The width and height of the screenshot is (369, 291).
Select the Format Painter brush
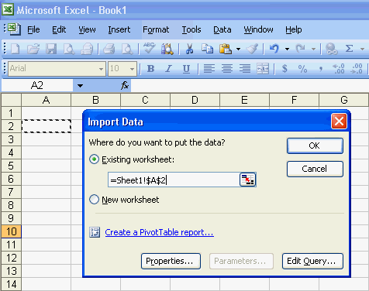click(x=252, y=49)
